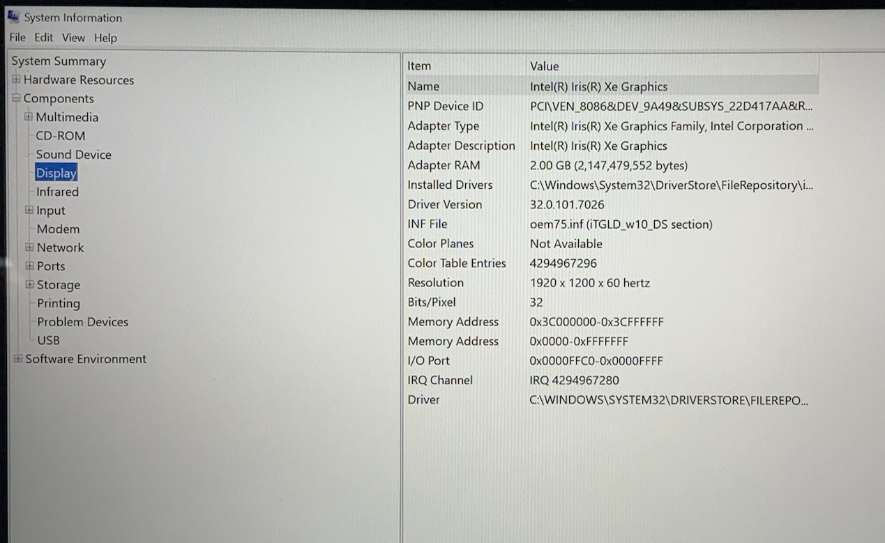Select the Input tree item
Image resolution: width=885 pixels, height=543 pixels.
(51, 211)
